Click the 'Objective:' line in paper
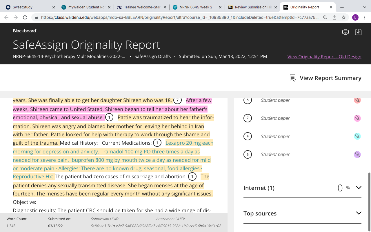 click(x=24, y=202)
